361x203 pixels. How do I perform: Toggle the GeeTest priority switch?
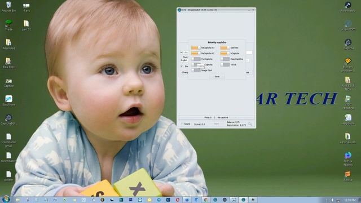click(x=225, y=47)
